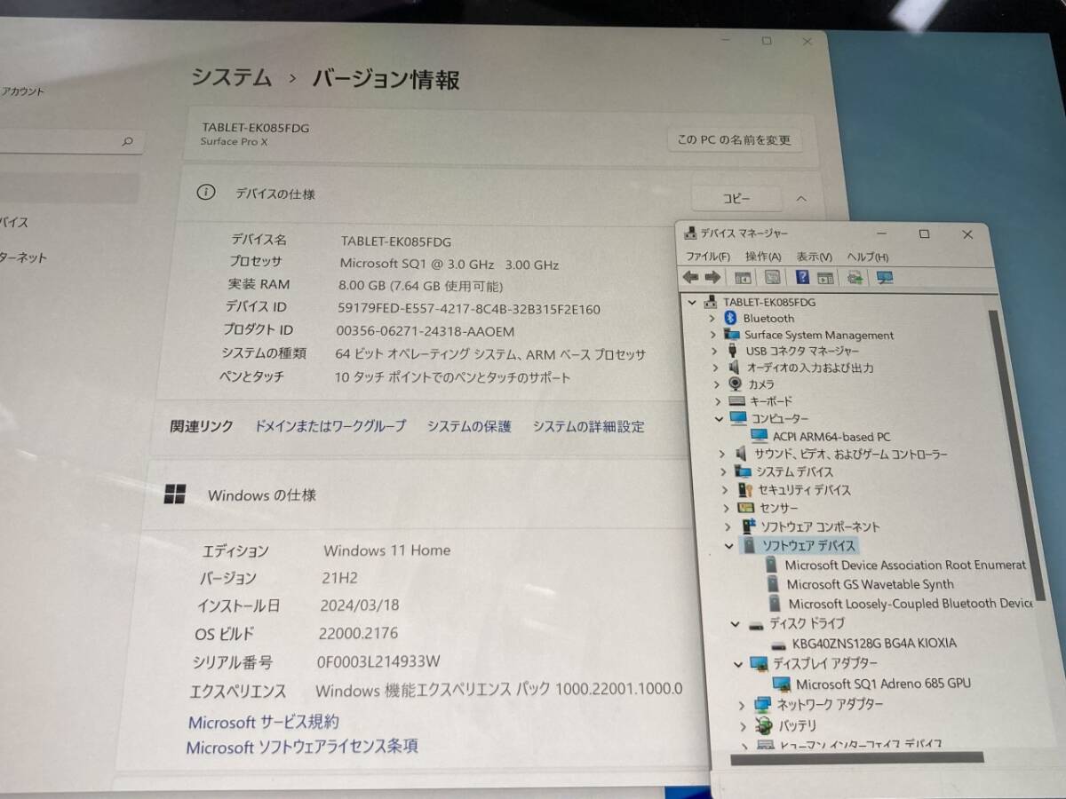Image resolution: width=1066 pixels, height=799 pixels.
Task: Click the search magnifier in Settings sidebar
Action: (127, 141)
